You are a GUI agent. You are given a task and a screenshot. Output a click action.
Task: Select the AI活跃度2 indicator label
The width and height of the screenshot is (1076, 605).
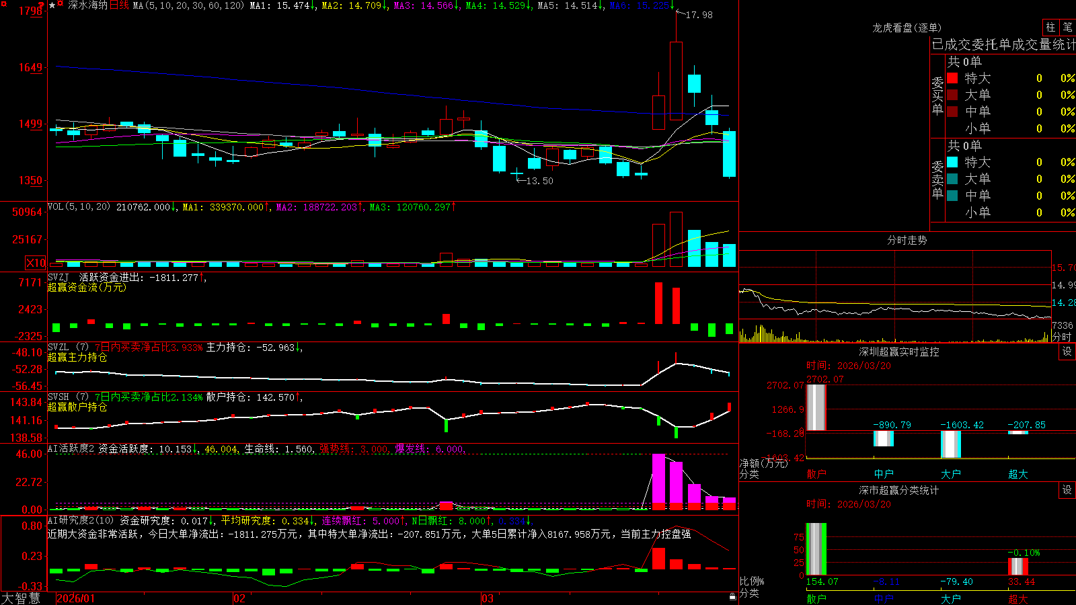click(x=71, y=448)
